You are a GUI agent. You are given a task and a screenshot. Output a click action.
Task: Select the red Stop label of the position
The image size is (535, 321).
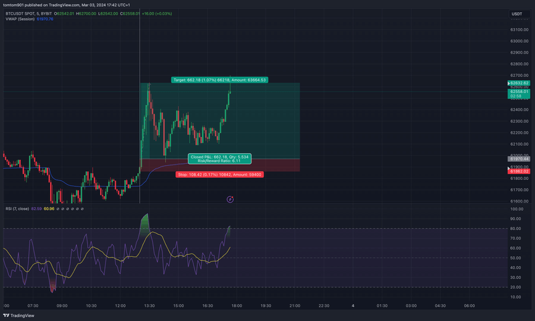tap(219, 175)
